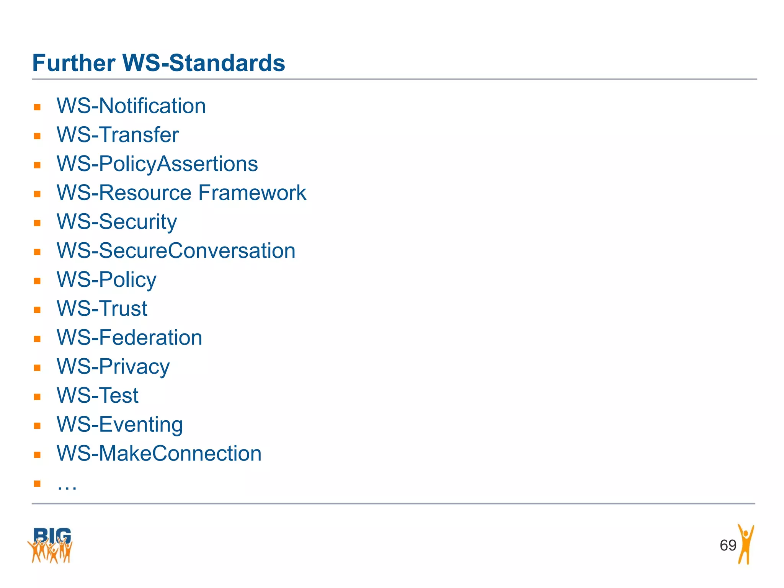Screen dimensions: 784x588
Task: Click the WS-Eventing list item
Action: [x=119, y=425]
